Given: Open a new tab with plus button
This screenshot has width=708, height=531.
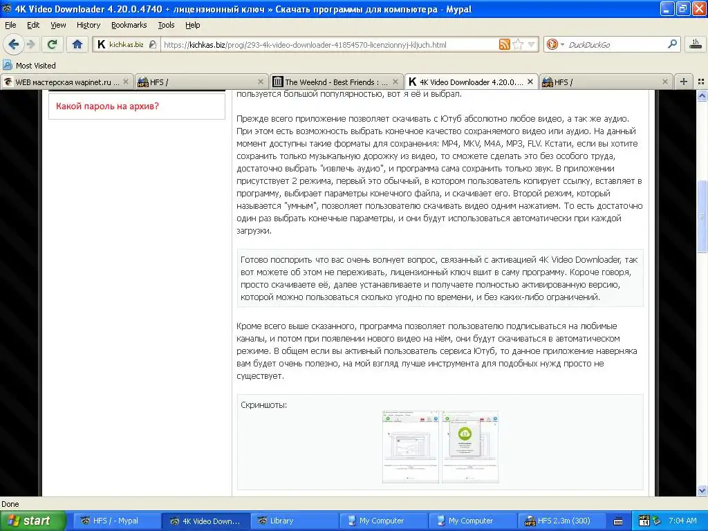Looking at the screenshot, I should coord(684,82).
